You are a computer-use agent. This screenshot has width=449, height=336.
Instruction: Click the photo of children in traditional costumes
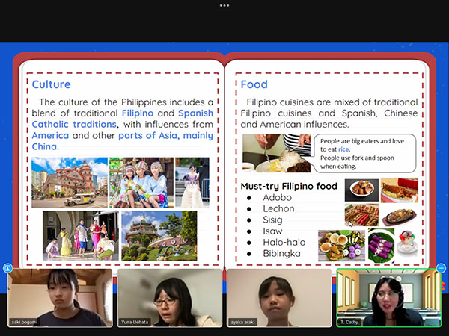click(141, 181)
